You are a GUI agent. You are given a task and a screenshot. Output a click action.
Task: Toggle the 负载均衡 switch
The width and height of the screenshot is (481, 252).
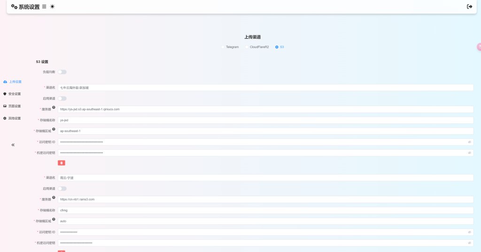pyautogui.click(x=62, y=72)
